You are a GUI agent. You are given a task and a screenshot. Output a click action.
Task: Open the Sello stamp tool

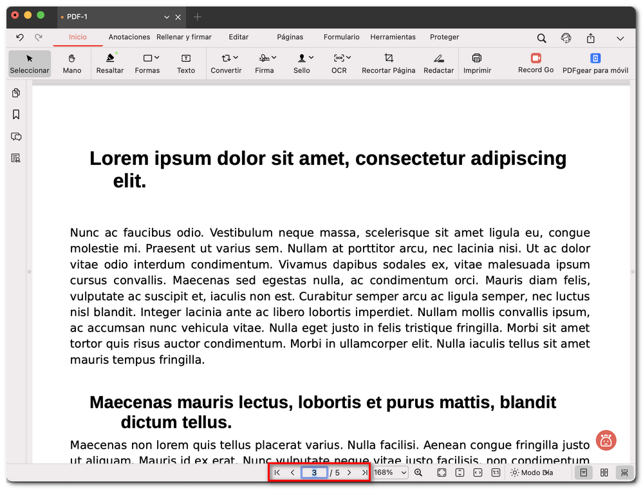click(302, 62)
